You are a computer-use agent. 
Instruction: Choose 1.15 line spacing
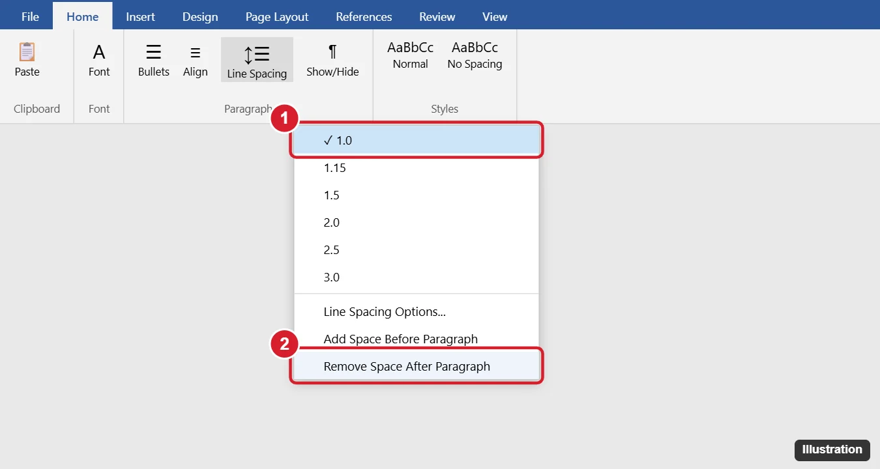417,167
